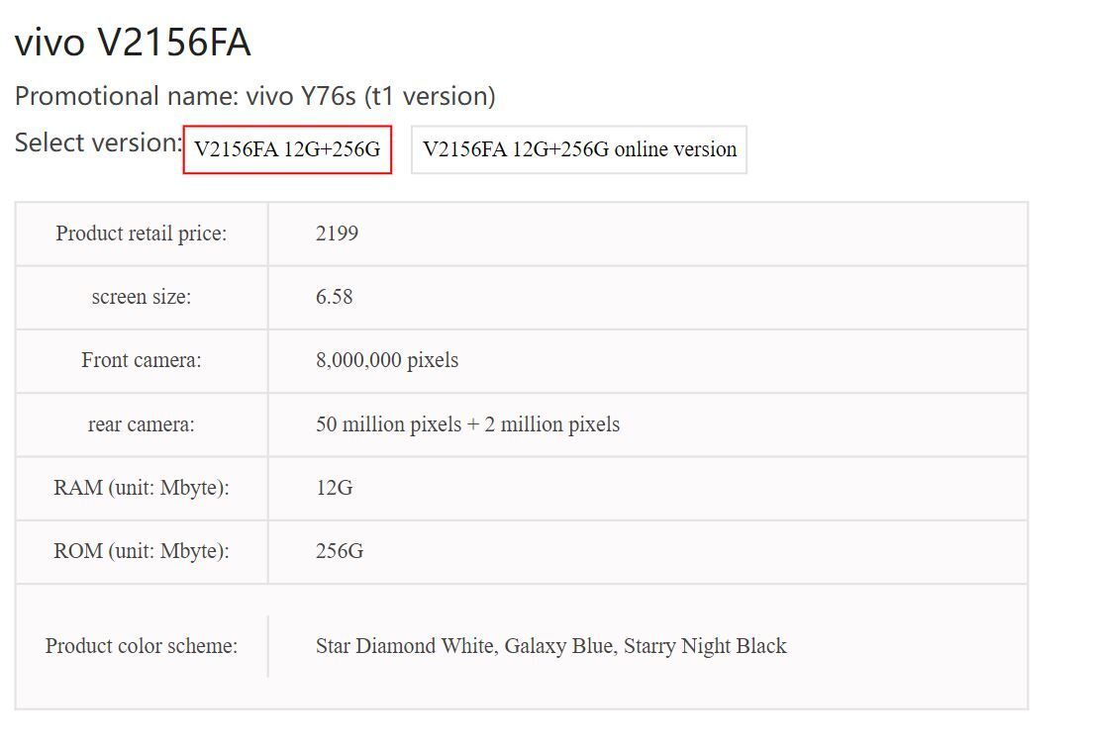This screenshot has width=1093, height=749.
Task: Click the Select version label
Action: coord(98,142)
